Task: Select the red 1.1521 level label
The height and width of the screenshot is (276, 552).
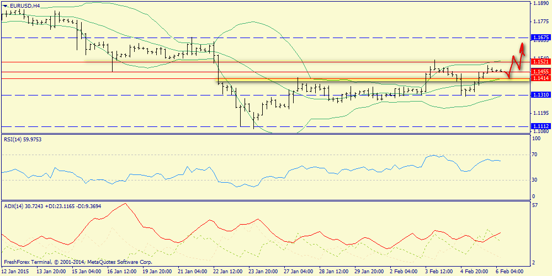Action: point(541,62)
